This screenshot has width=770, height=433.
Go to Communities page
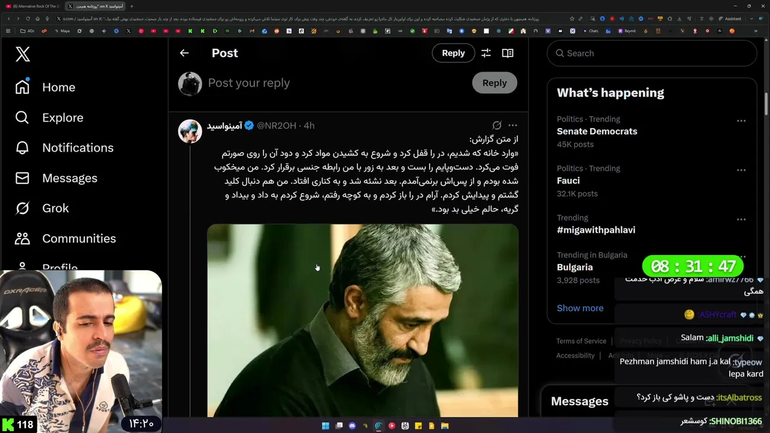pos(66,238)
